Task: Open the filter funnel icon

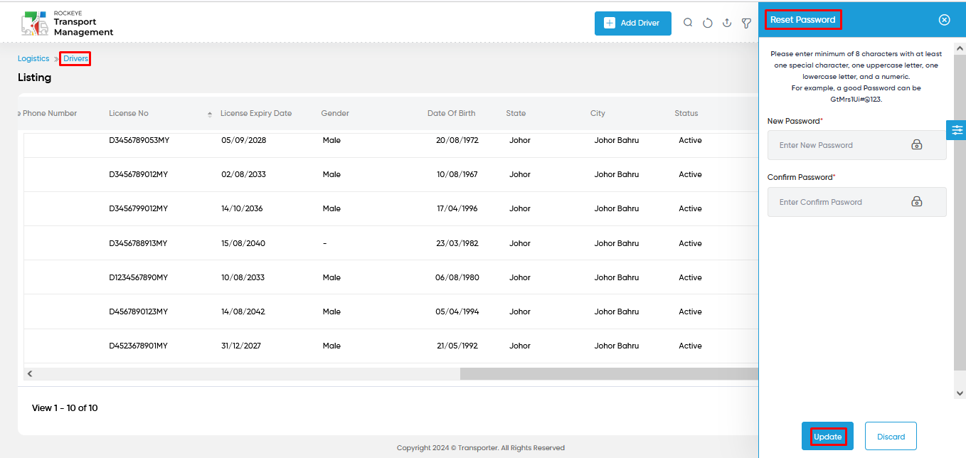Action: 746,23
